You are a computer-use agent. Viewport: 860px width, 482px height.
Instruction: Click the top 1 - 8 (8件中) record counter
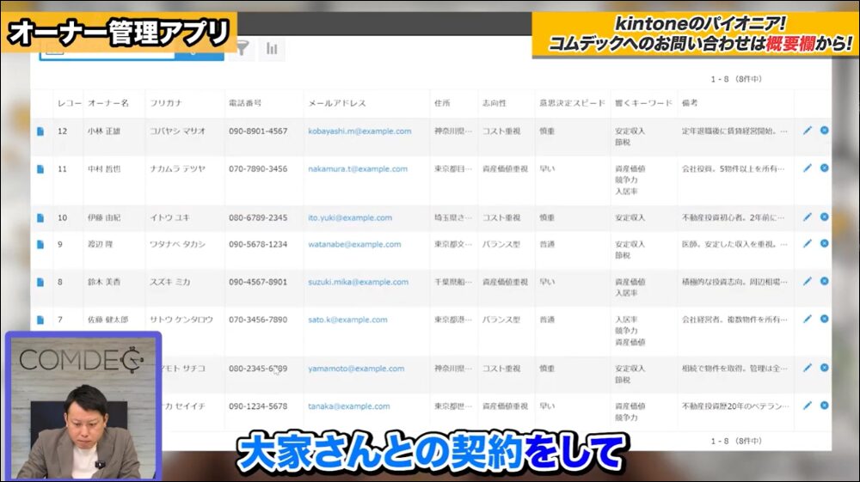(736, 79)
